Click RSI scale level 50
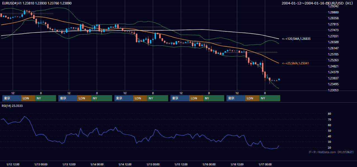The image size is (357, 167). tap(329, 131)
